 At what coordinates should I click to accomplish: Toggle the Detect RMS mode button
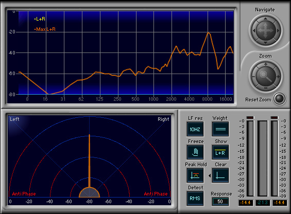coord(195,199)
